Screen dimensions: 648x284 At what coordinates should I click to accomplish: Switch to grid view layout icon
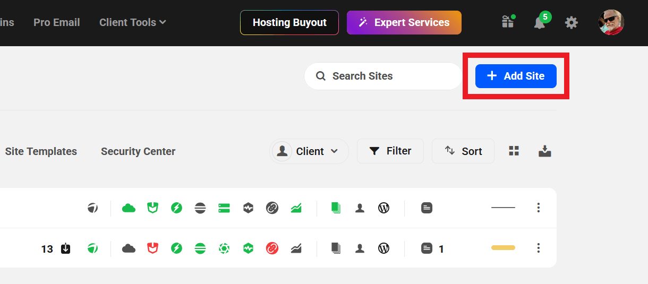pos(514,151)
